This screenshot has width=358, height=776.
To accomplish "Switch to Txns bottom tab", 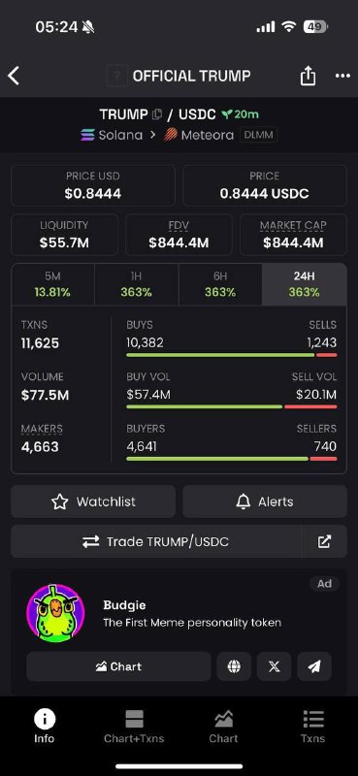I will pyautogui.click(x=313, y=727).
